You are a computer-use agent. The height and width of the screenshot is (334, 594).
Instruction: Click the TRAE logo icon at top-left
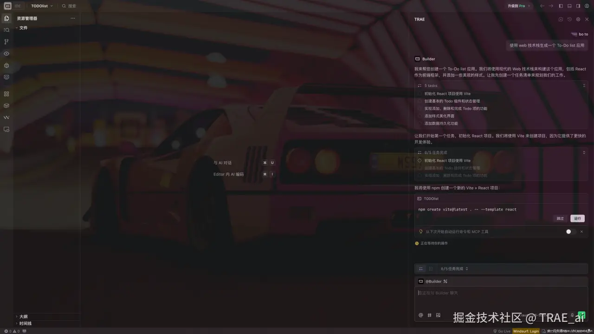pos(7,6)
